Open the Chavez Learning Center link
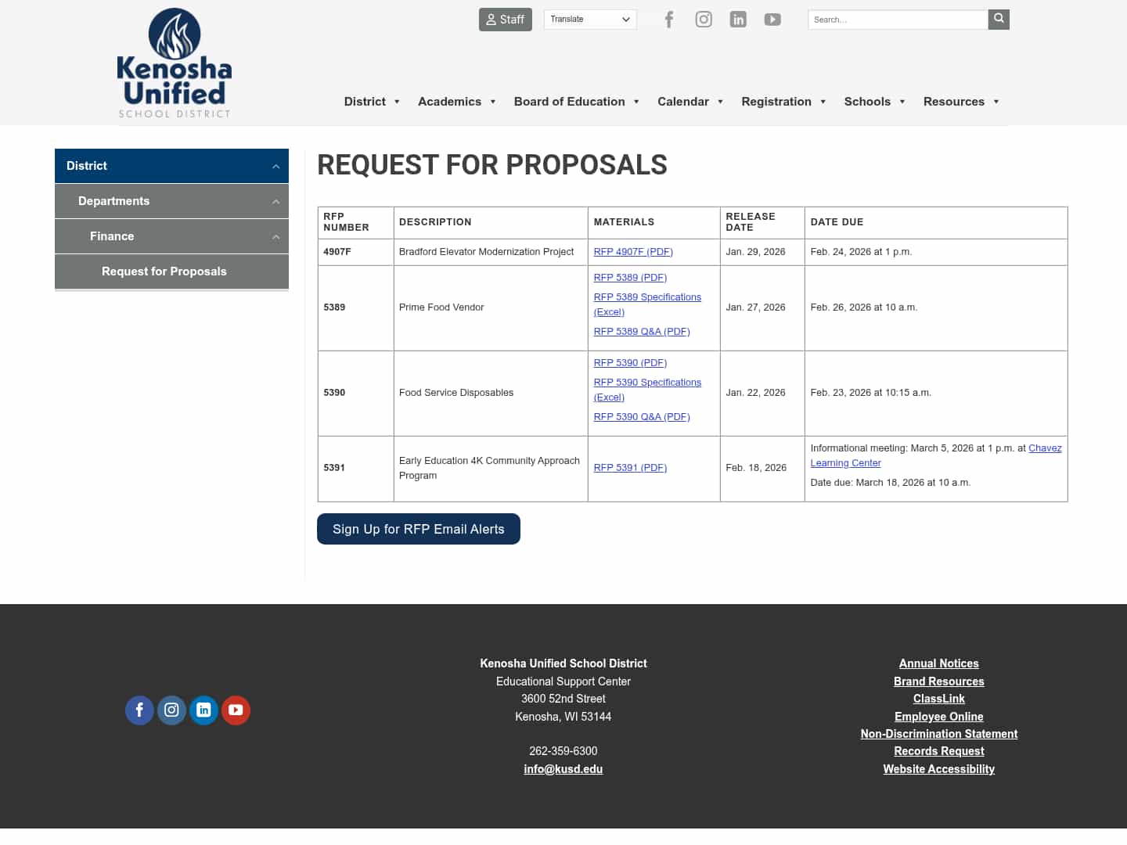 (1045, 448)
